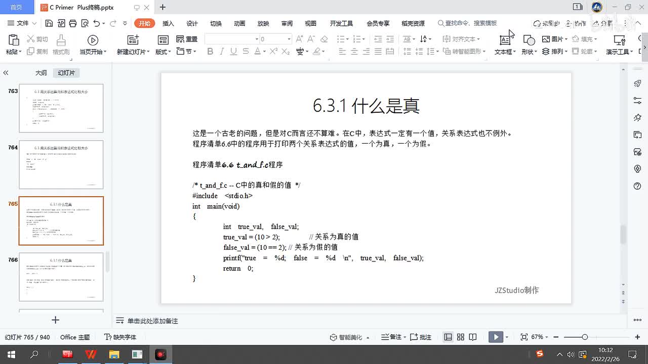Click the Fit to Window icon beside 67%
Image resolution: width=648 pixels, height=364 pixels.
[524, 337]
